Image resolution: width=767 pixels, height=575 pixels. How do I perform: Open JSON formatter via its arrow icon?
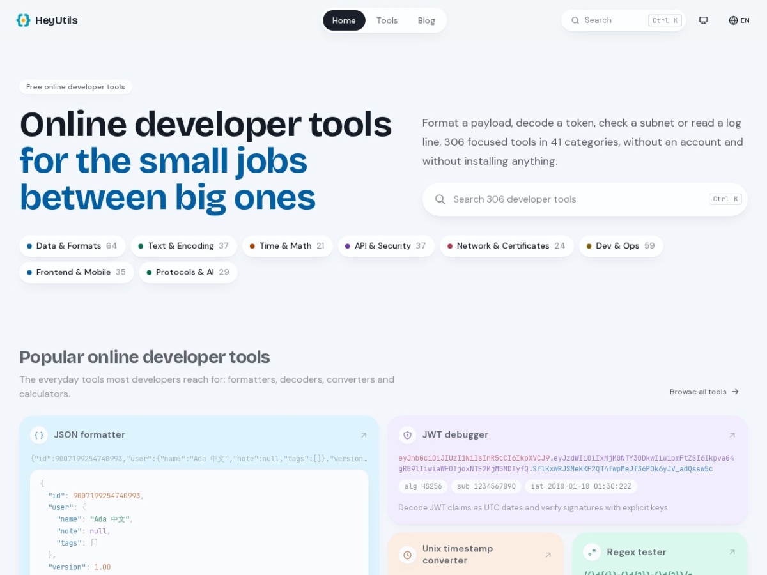click(x=364, y=435)
